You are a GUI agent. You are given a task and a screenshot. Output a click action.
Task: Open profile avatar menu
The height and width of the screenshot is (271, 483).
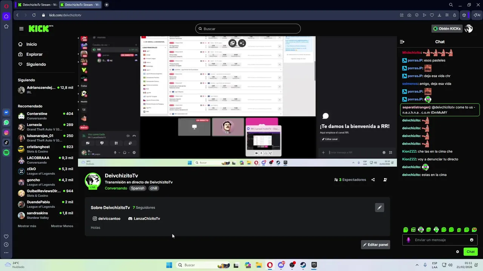click(469, 29)
